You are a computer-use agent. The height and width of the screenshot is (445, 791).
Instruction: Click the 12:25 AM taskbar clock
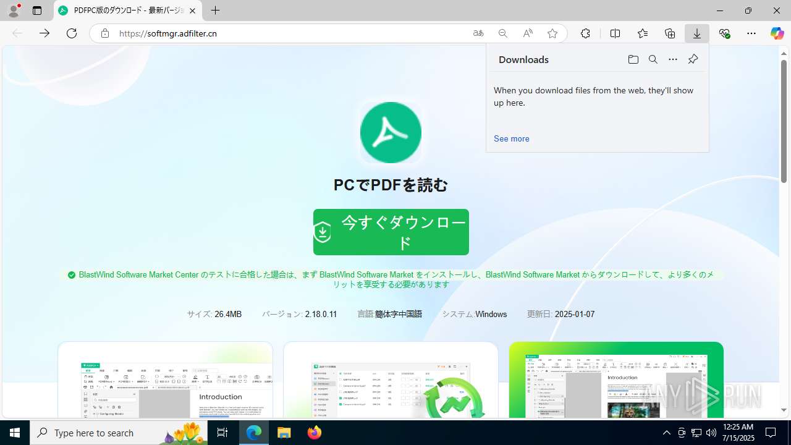click(738, 433)
